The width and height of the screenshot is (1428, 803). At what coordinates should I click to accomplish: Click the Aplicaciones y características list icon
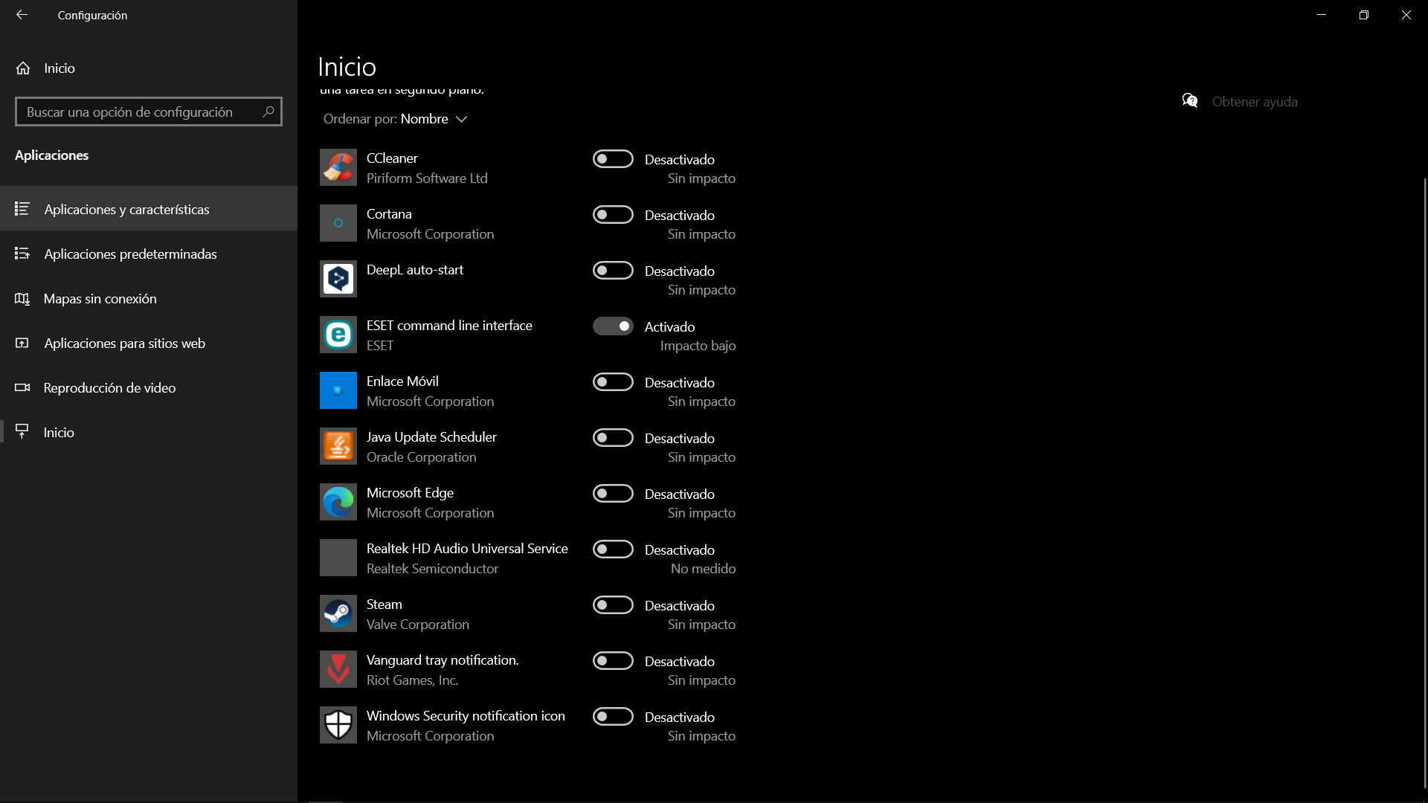coord(22,209)
